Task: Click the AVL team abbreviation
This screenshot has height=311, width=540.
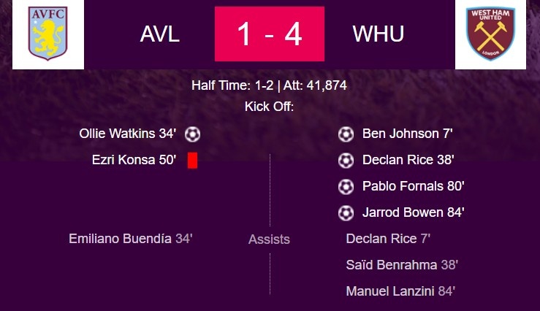Action: click(x=160, y=34)
